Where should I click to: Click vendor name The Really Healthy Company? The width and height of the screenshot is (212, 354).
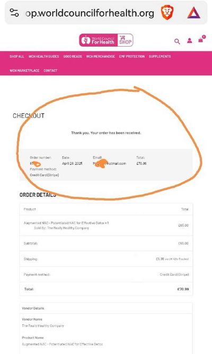coord(43,326)
